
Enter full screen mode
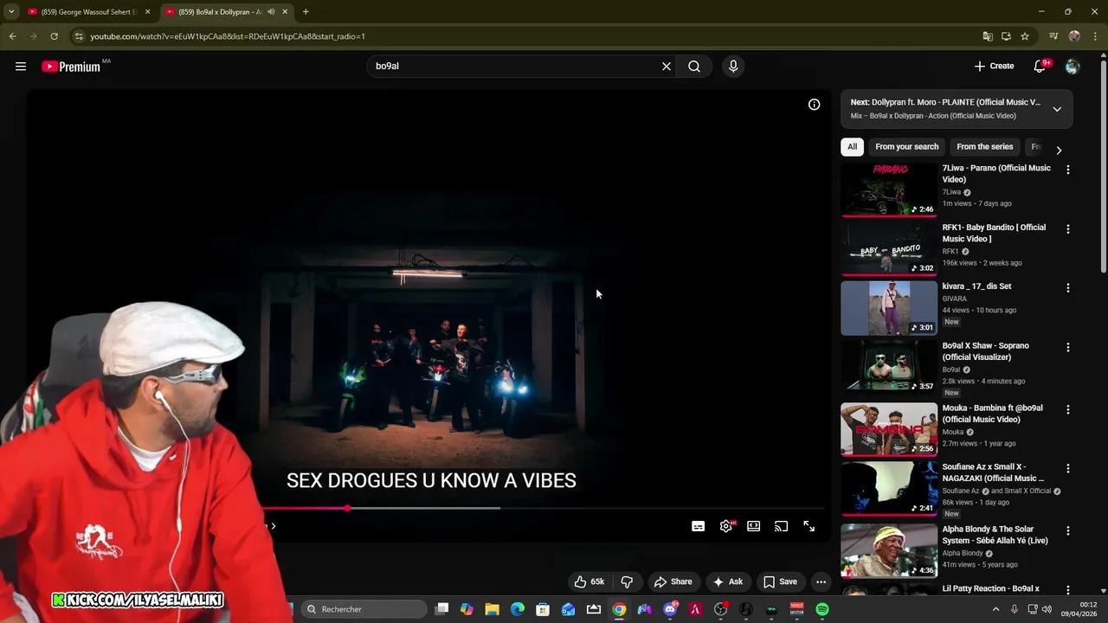coord(809,526)
